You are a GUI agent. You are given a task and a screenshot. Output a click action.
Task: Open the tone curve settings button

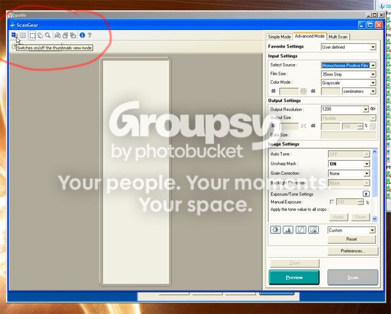coord(301,230)
